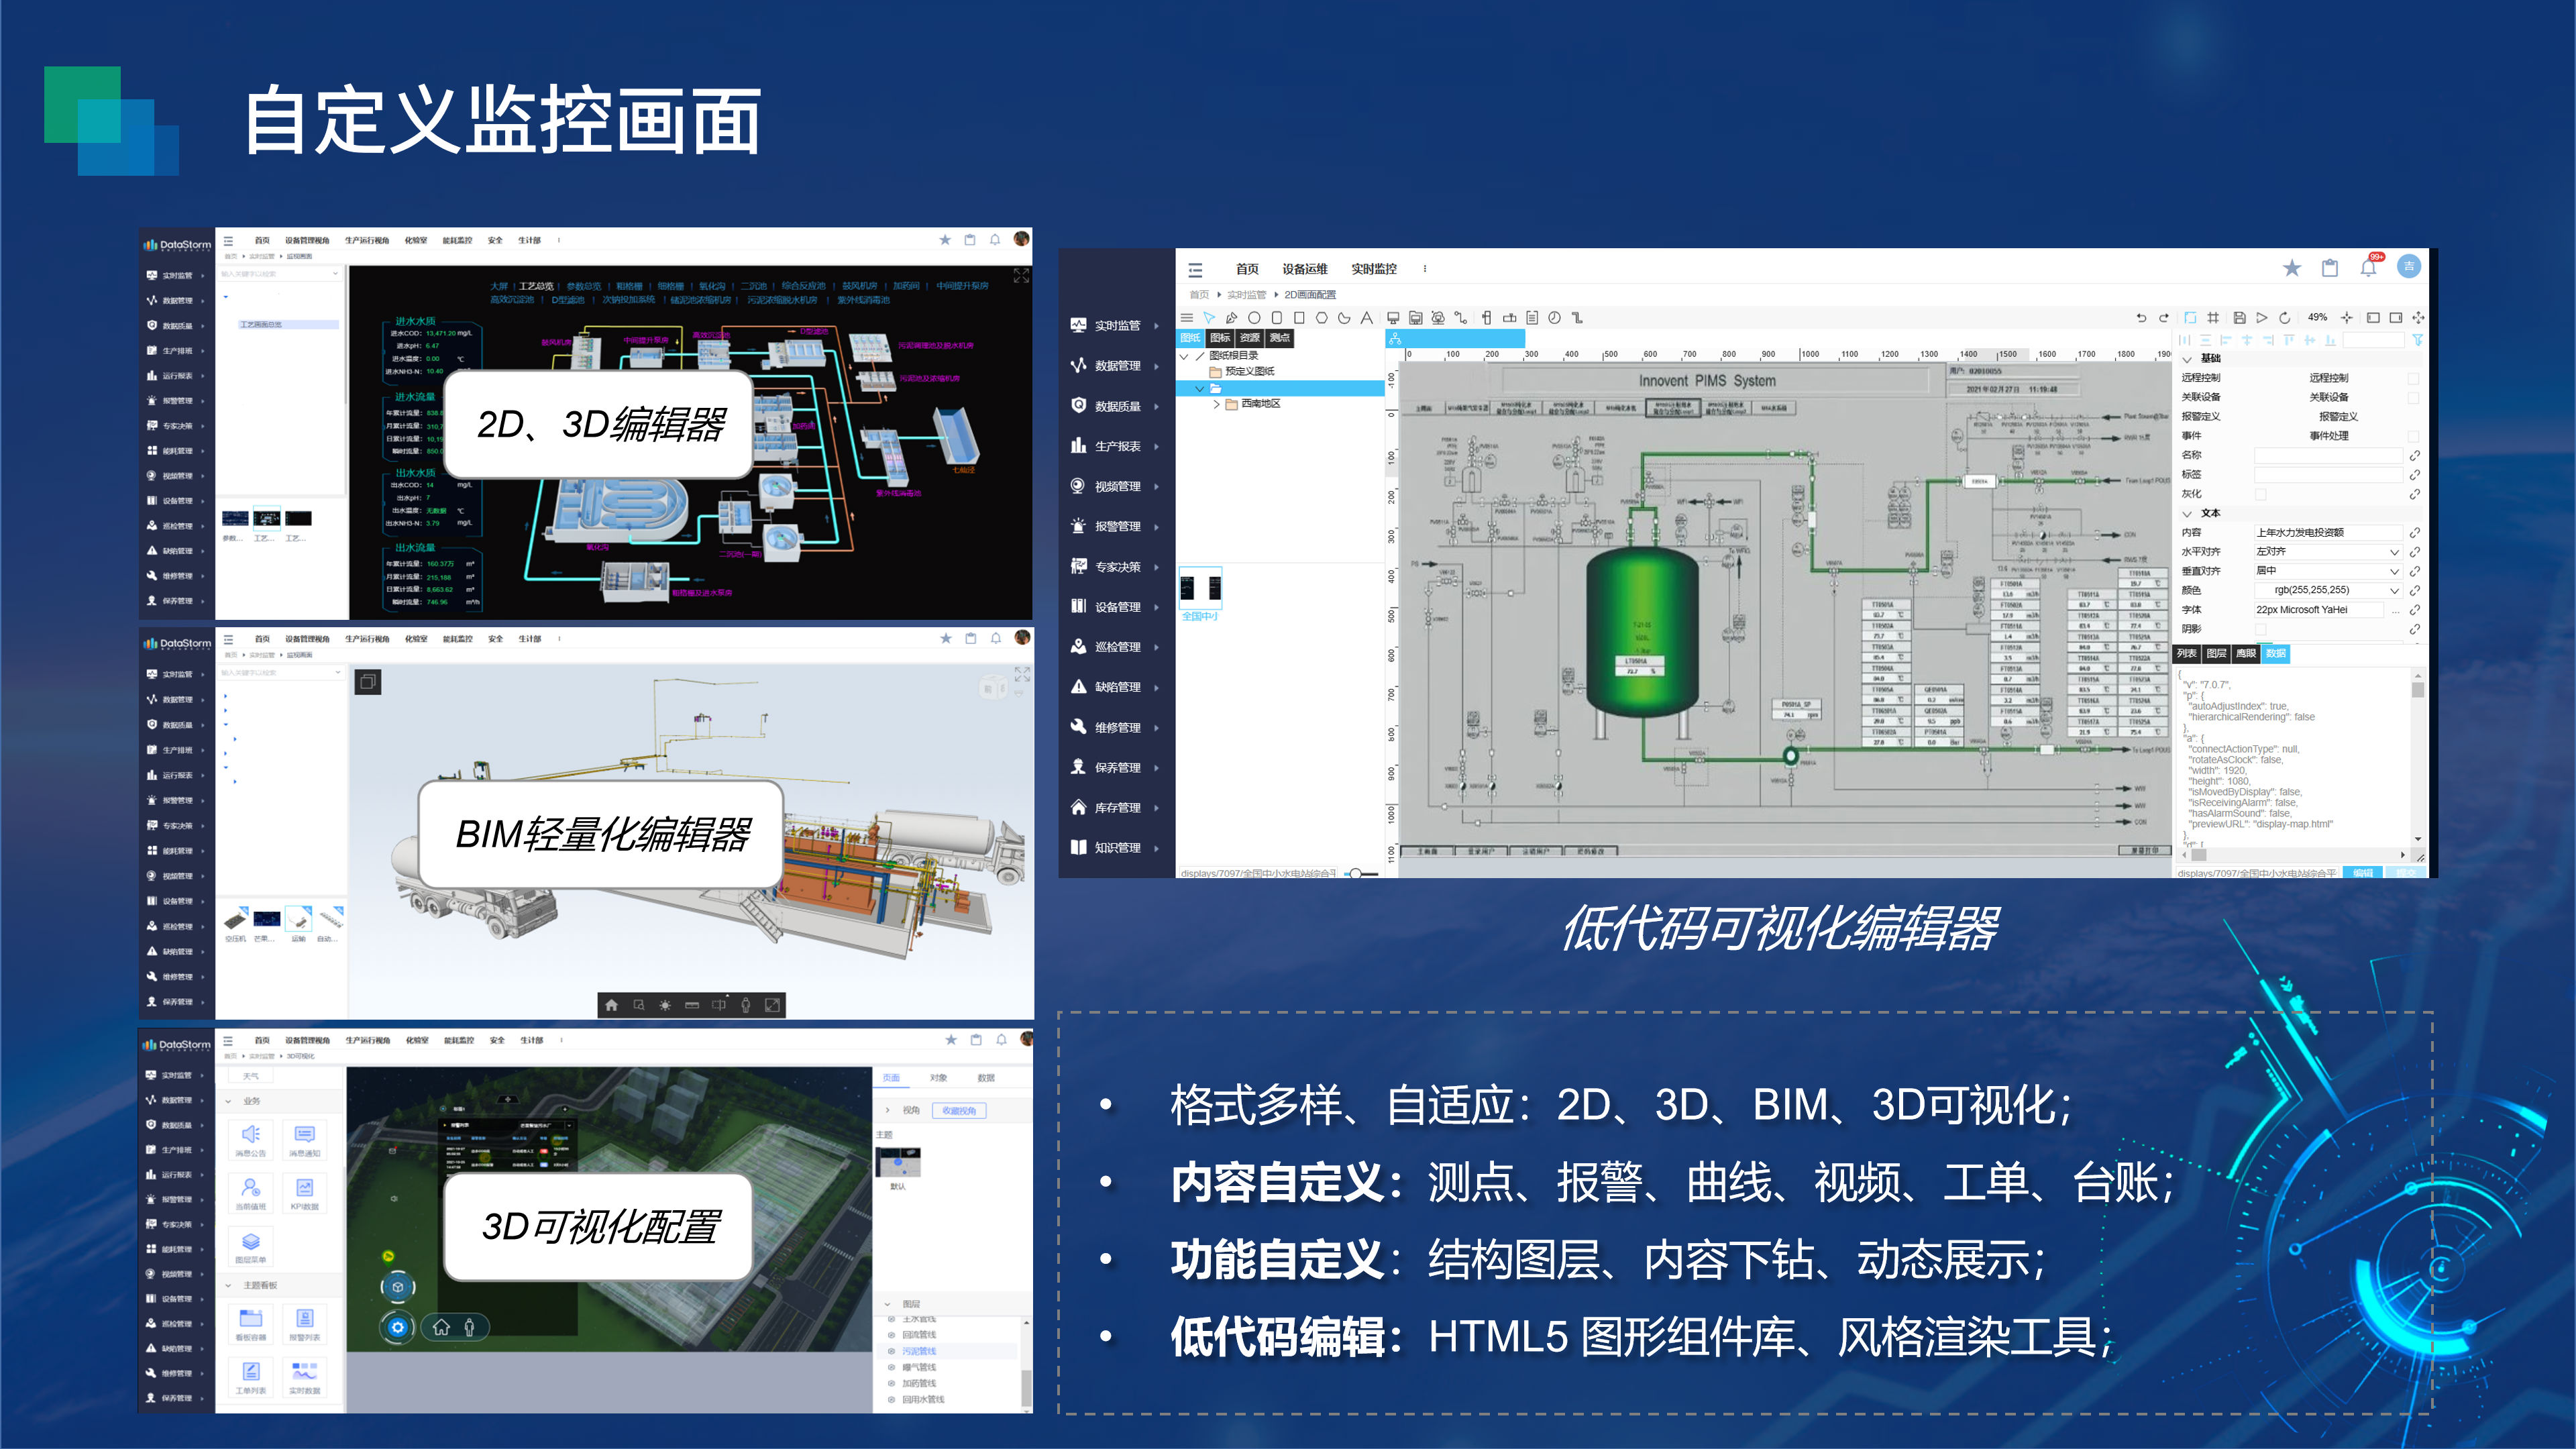Click the preview play icon in toolbar
Image resolution: width=2576 pixels, height=1449 pixels.
[x=2262, y=318]
